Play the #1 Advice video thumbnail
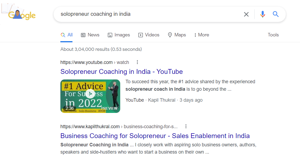 [90, 94]
